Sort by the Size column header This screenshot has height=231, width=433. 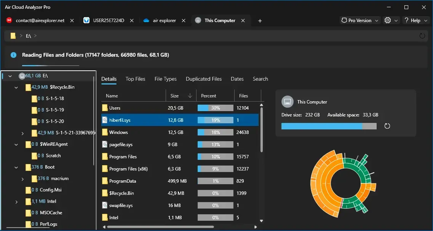coord(181,96)
